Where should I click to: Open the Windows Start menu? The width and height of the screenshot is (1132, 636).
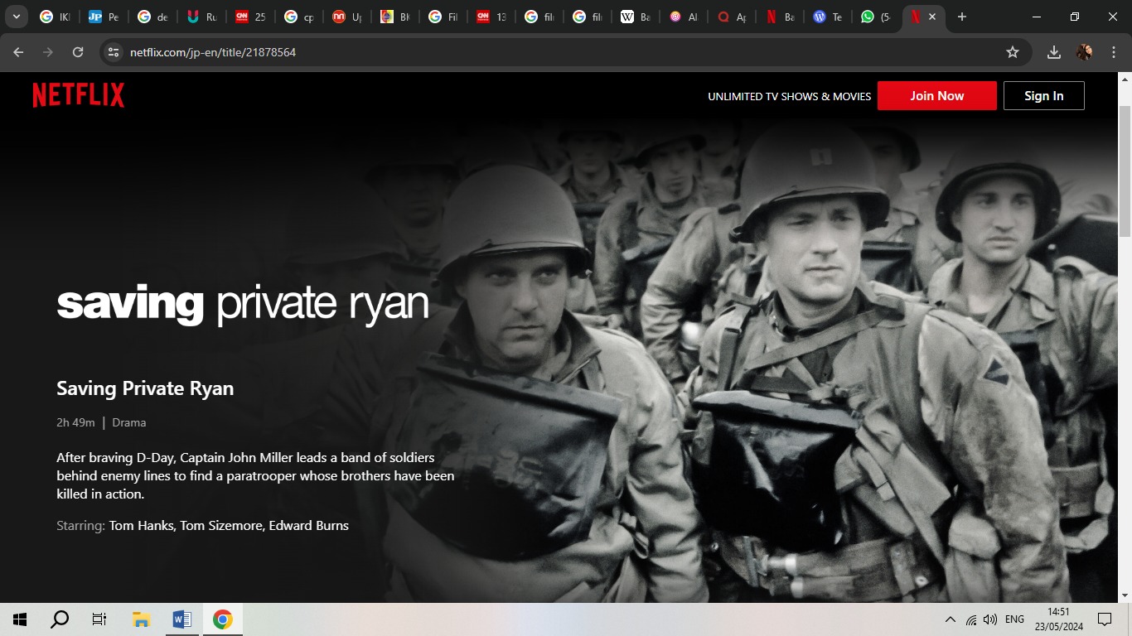pyautogui.click(x=20, y=619)
